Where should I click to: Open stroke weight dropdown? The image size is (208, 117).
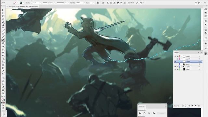click(40, 3)
